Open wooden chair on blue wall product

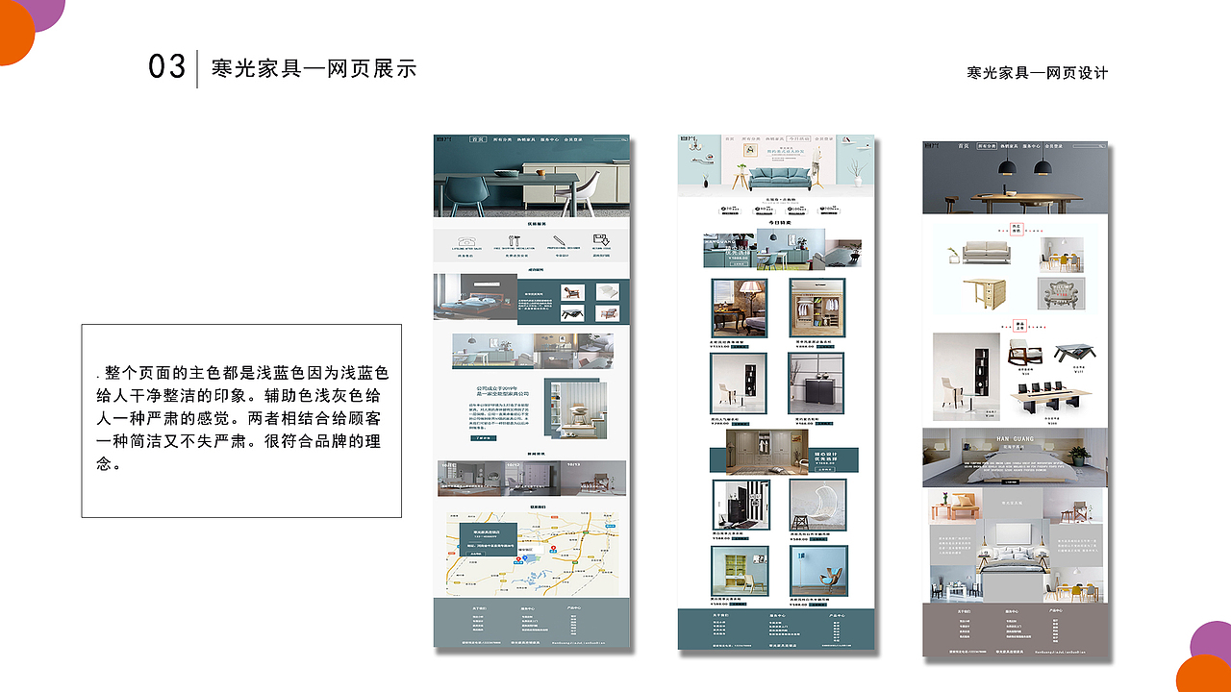tap(819, 571)
